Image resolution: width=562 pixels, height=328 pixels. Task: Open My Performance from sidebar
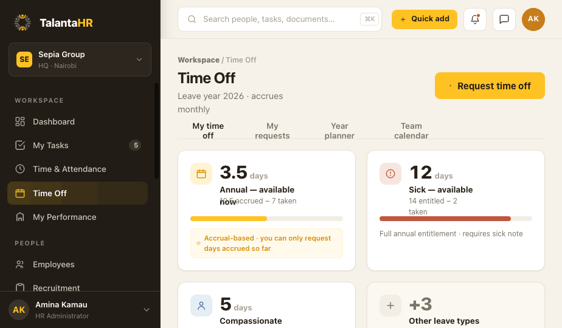pyautogui.click(x=77, y=217)
